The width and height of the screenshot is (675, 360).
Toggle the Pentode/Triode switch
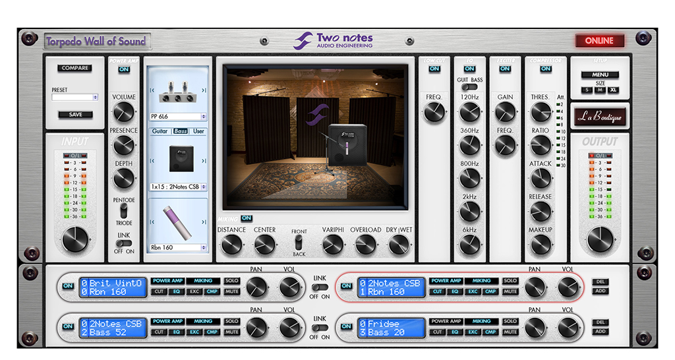pyautogui.click(x=123, y=211)
